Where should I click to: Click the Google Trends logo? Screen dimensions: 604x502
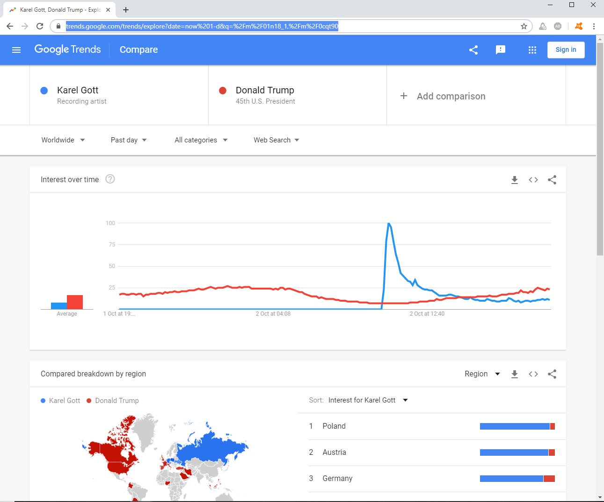pos(68,49)
